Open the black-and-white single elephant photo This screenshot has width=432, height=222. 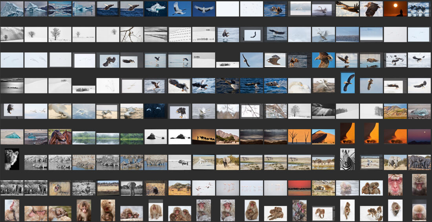coord(132,188)
